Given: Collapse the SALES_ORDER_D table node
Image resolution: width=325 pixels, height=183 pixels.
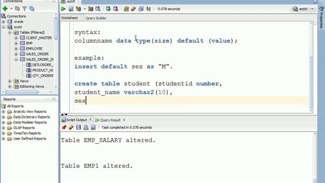Looking at the screenshot, I should [x=16, y=59].
